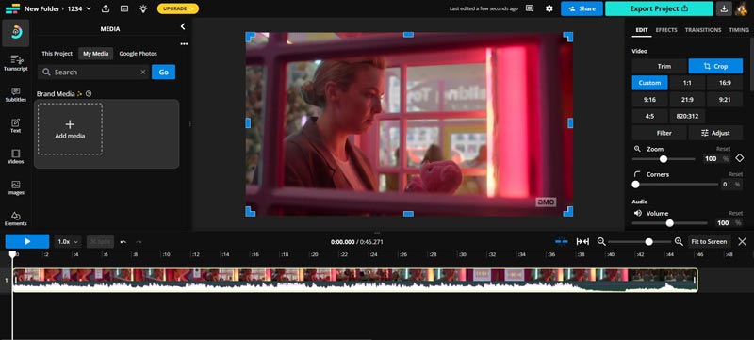This screenshot has height=340, width=754.
Task: Click the media Search input field
Action: tap(93, 72)
